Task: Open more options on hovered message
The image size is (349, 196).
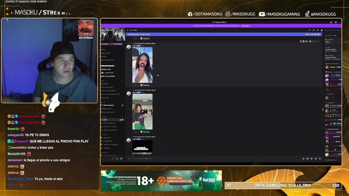Action: point(319,41)
